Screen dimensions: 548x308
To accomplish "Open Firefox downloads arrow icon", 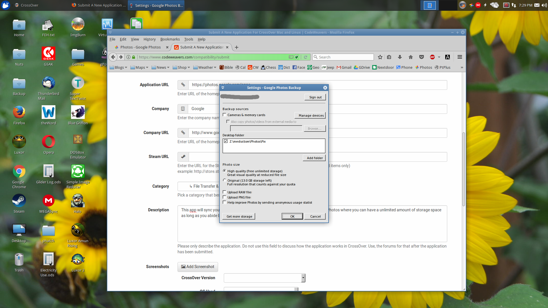I will tap(400, 57).
